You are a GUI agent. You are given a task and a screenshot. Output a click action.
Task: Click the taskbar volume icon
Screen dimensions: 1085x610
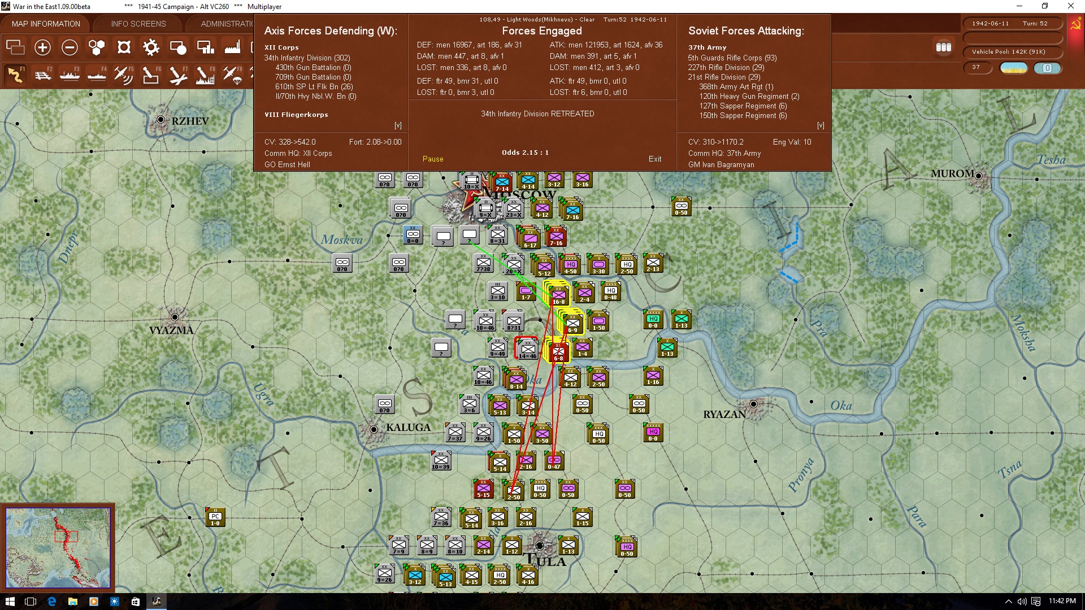[x=1022, y=602]
